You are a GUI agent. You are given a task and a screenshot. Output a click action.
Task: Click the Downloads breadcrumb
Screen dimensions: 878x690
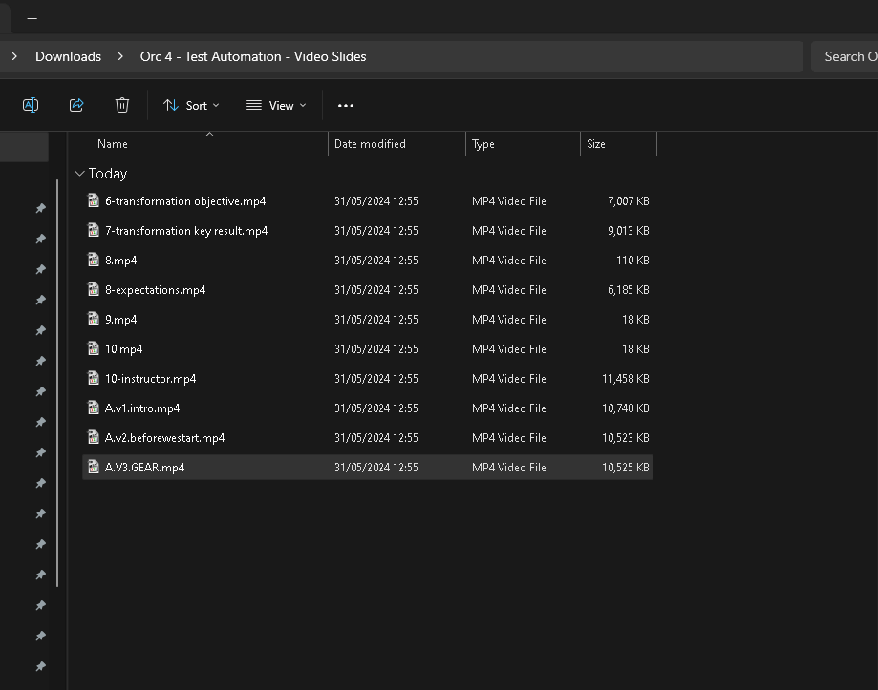[69, 56]
